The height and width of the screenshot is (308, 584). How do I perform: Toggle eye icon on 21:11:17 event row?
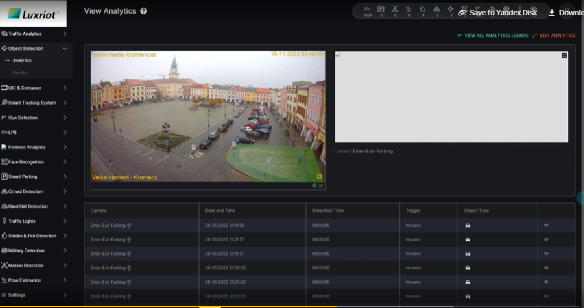pyautogui.click(x=546, y=240)
